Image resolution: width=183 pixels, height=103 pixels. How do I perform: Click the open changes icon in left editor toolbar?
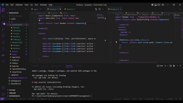tap(96, 9)
